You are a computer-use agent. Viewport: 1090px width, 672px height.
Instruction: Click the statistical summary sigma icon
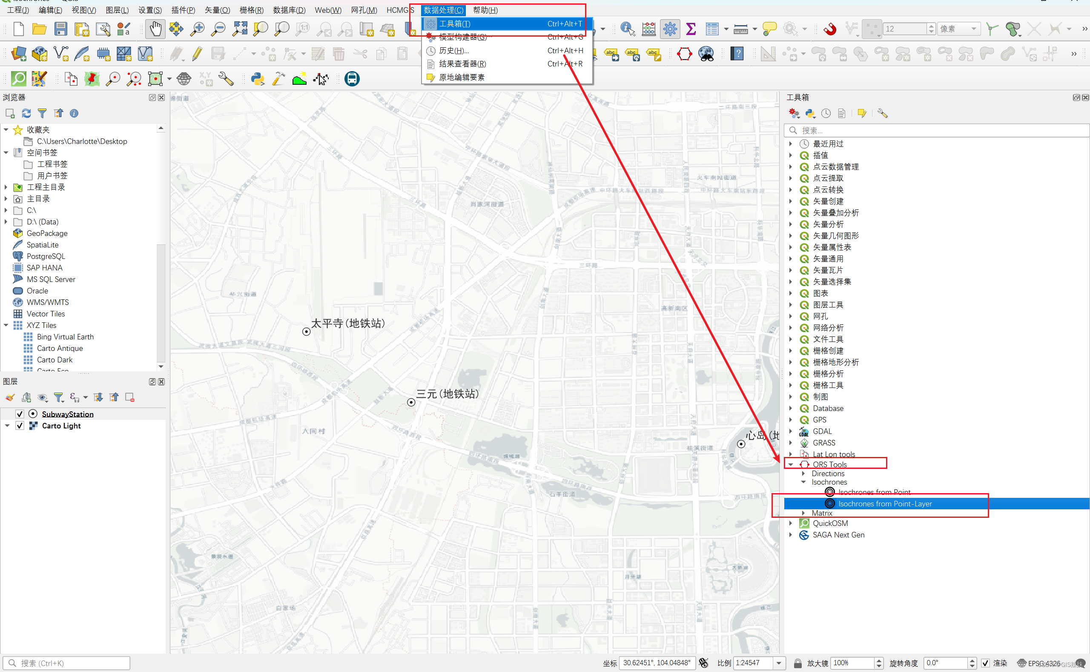coord(691,29)
